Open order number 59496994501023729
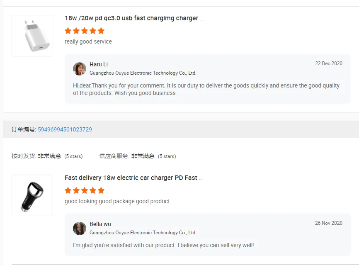 pyautogui.click(x=65, y=129)
